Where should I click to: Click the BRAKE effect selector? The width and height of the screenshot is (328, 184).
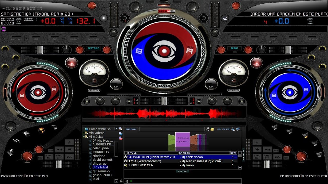click(x=234, y=48)
